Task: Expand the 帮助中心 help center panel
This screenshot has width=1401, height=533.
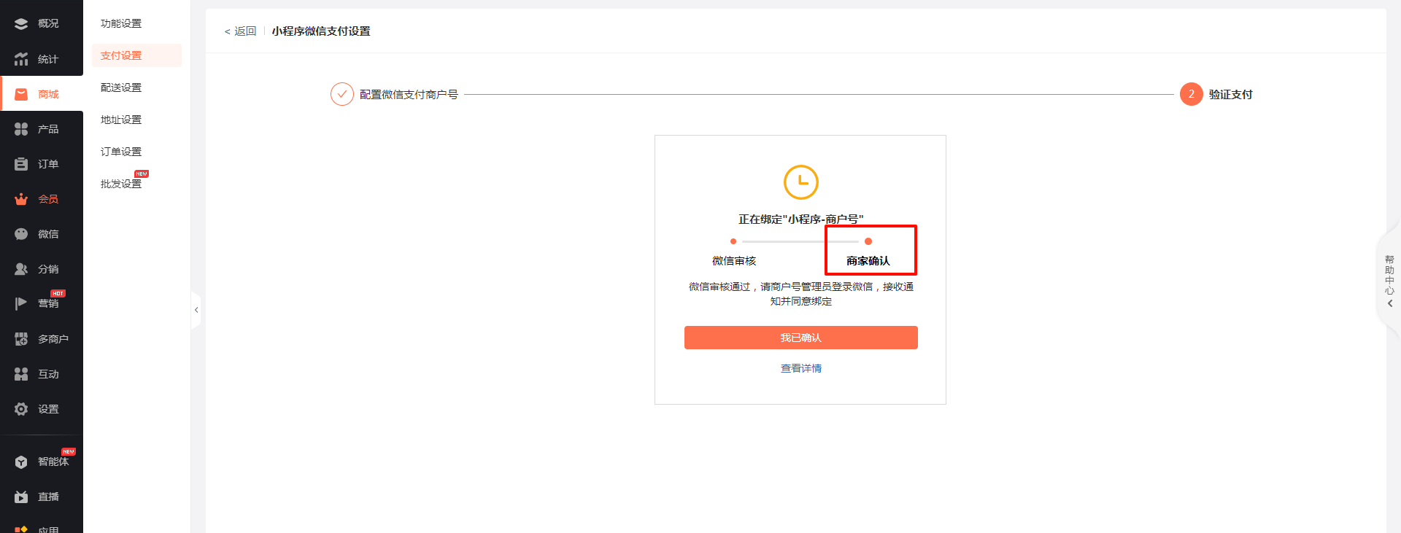Action: [x=1389, y=281]
